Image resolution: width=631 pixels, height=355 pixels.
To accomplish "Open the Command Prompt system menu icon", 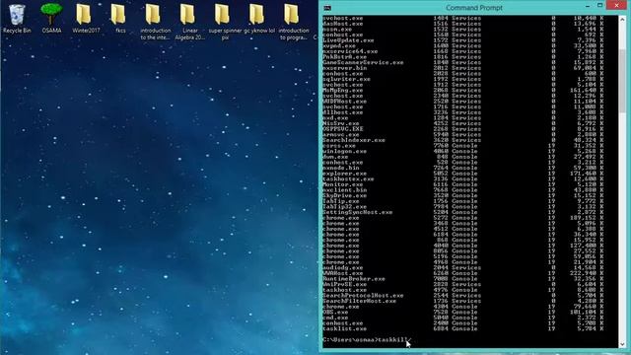I will click(327, 8).
